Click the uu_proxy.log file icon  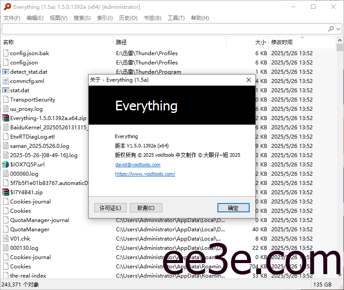tap(6, 109)
